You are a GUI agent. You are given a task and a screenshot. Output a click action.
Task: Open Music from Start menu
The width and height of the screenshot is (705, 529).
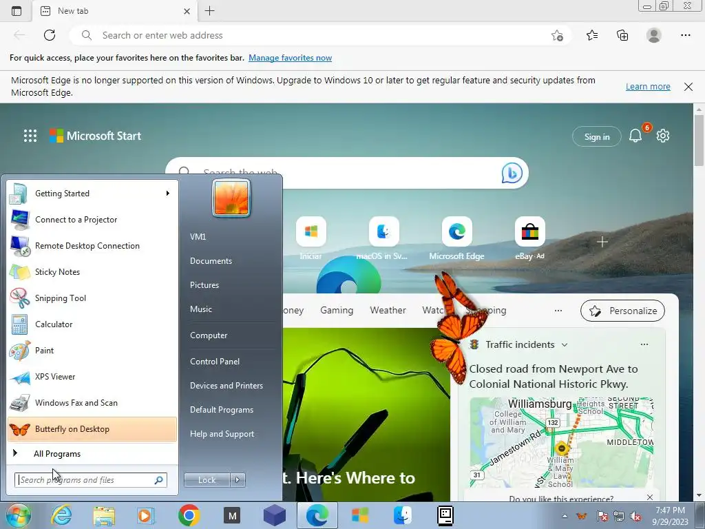coord(201,309)
